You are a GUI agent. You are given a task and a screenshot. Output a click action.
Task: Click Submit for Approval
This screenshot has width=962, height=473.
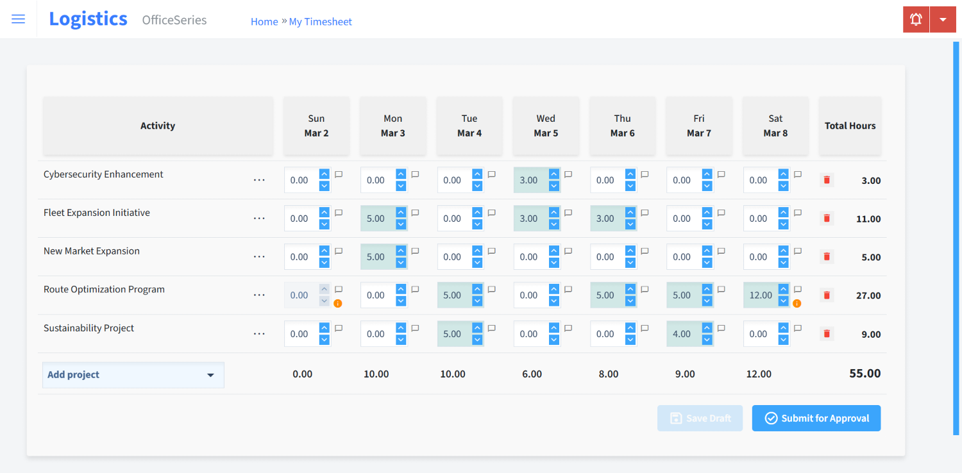pos(816,418)
